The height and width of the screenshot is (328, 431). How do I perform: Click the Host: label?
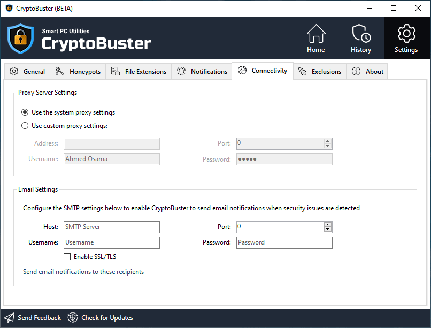click(x=51, y=227)
